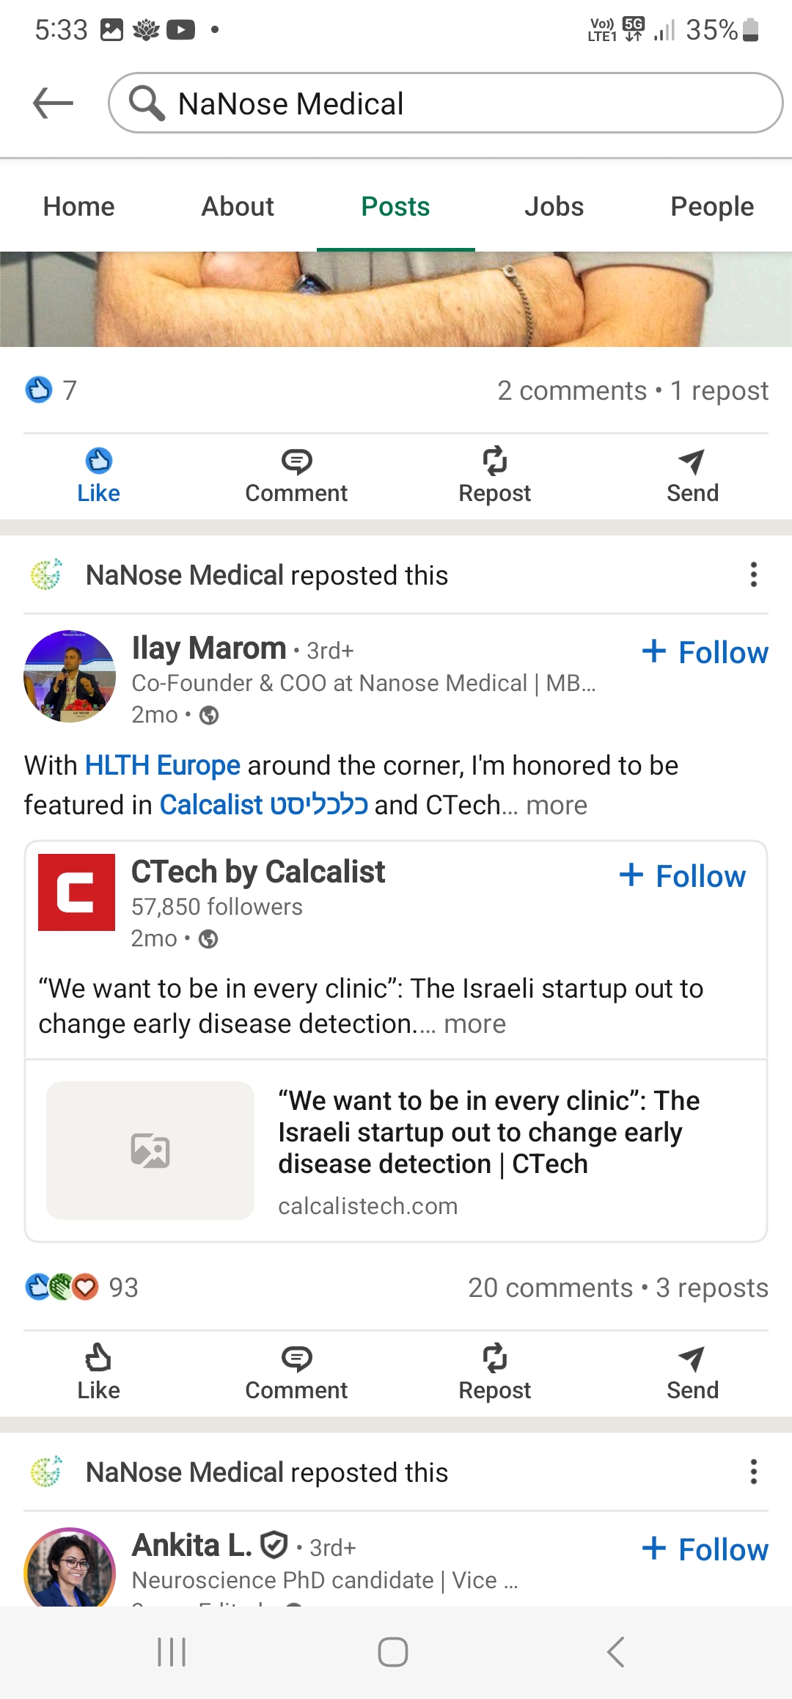Open reactions list showing 93 reactions

[x=82, y=1287]
